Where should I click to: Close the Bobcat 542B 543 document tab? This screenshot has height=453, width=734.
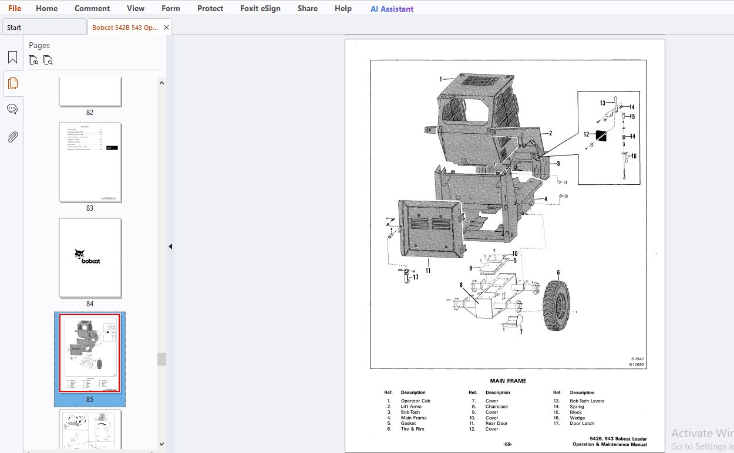click(x=167, y=27)
